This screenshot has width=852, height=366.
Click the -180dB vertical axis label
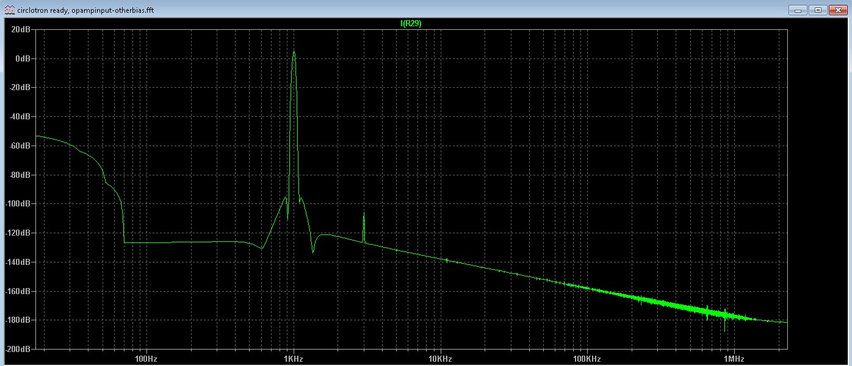[x=18, y=320]
